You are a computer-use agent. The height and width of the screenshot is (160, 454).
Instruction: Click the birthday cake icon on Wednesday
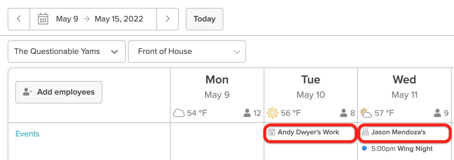365,132
